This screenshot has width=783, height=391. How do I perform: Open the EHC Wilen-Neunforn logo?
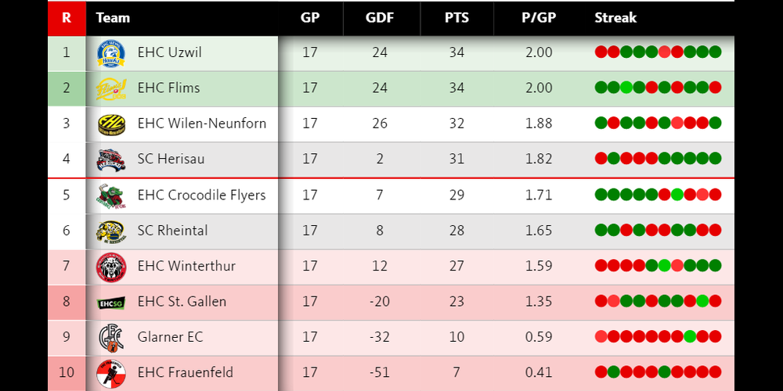[x=111, y=124]
